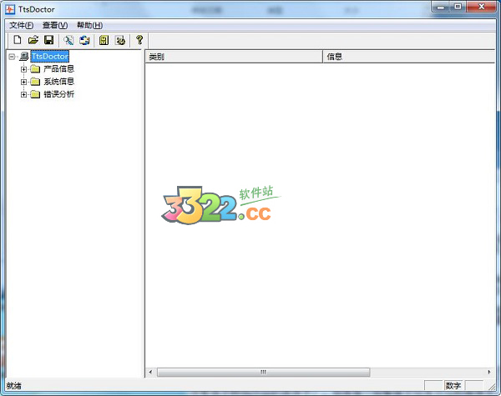The image size is (501, 396).
Task: Click the Open folder toolbar icon
Action: point(33,40)
